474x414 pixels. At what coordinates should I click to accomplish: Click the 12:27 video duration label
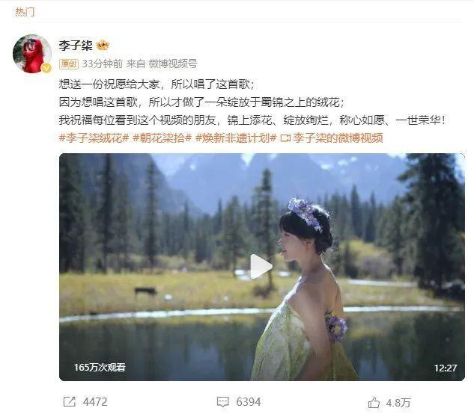446,368
